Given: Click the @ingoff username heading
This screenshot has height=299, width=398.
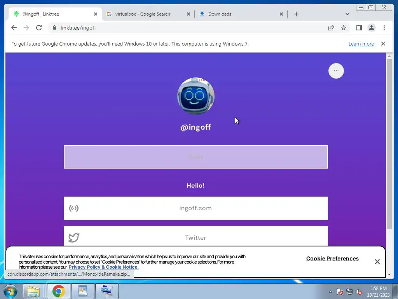Looking at the screenshot, I should (196, 127).
